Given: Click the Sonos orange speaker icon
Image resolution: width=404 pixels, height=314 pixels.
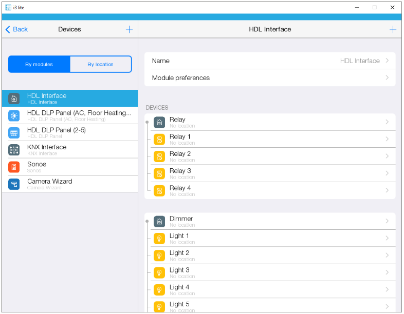Looking at the screenshot, I should click(14, 167).
